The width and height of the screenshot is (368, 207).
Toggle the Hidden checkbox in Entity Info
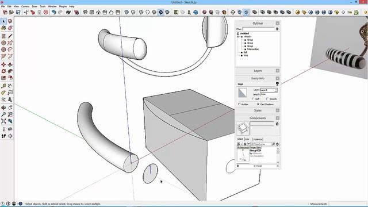coord(239,104)
